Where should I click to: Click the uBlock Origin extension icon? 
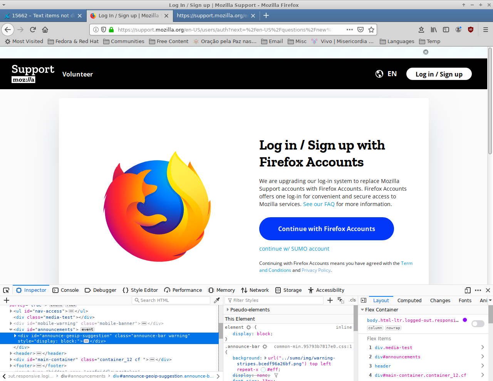pos(471,30)
